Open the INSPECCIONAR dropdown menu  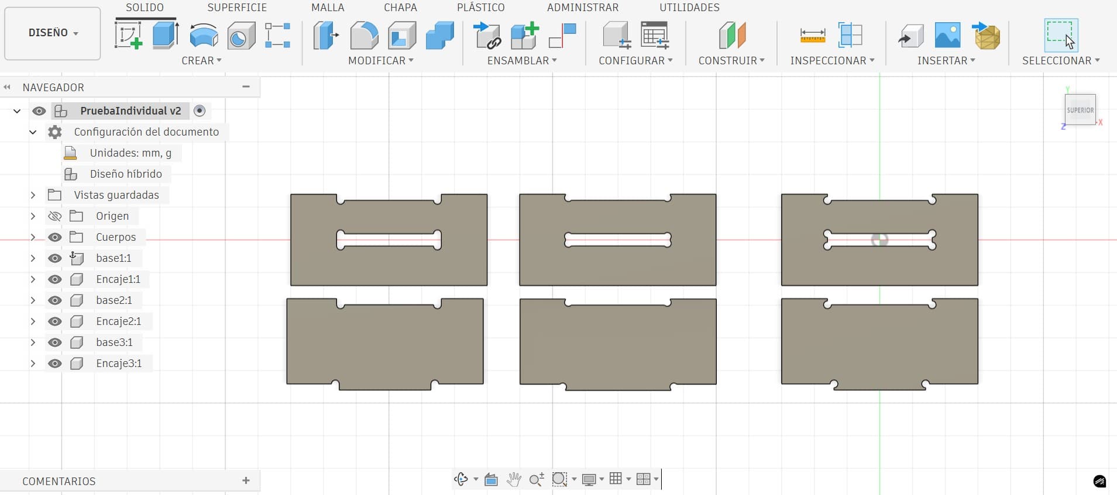point(832,61)
